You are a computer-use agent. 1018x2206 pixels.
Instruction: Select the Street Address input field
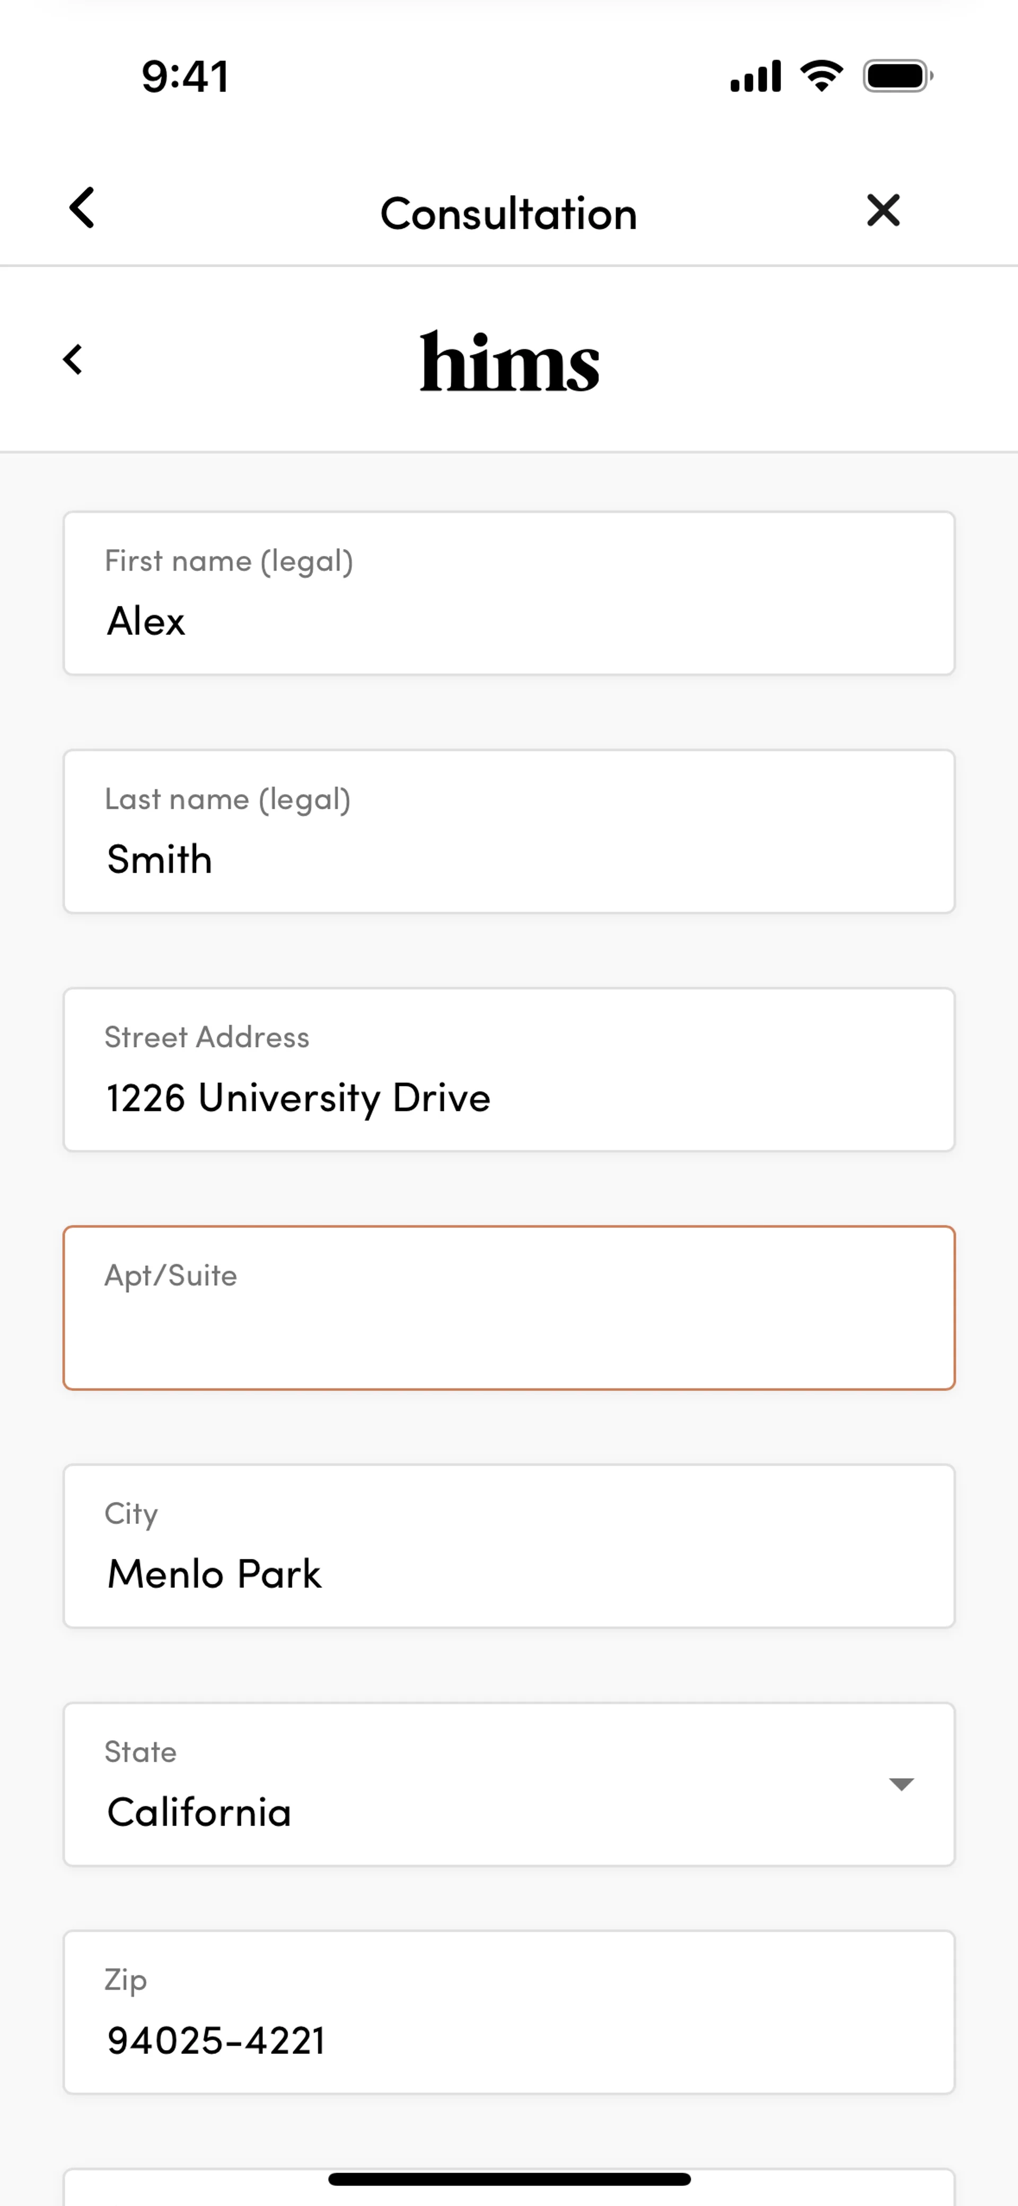pos(509,1070)
